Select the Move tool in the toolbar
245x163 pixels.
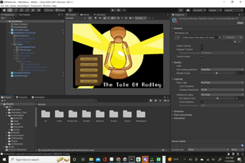tap(10, 10)
